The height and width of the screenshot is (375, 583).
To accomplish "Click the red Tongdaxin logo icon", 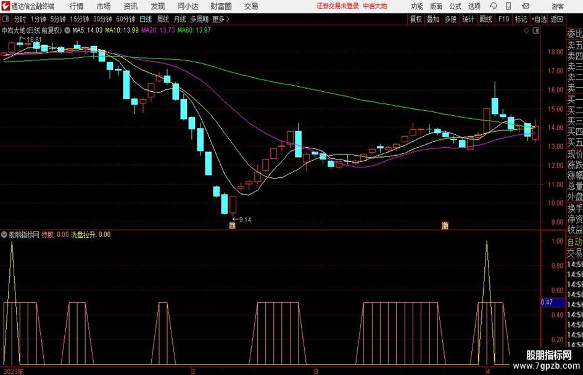I will click(x=6, y=6).
